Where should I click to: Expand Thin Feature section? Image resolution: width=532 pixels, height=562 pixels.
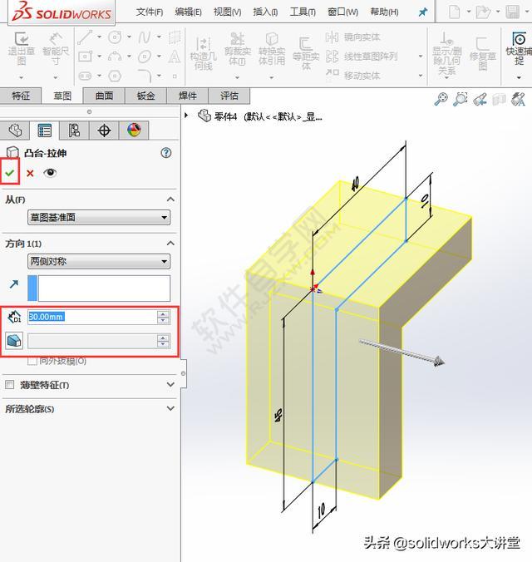[x=170, y=384]
